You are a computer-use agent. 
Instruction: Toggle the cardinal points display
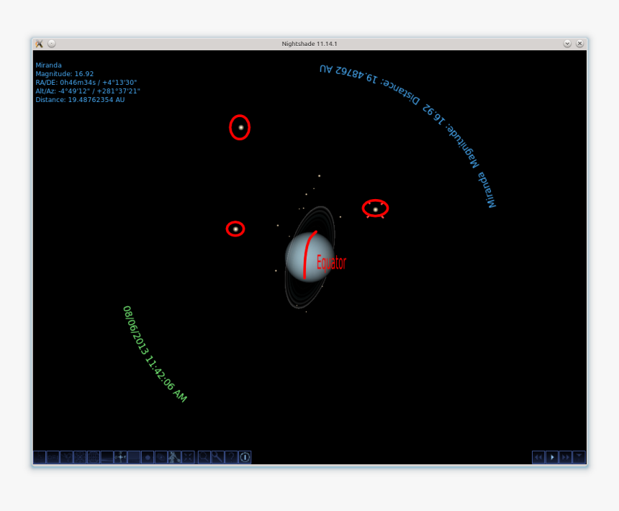point(121,456)
